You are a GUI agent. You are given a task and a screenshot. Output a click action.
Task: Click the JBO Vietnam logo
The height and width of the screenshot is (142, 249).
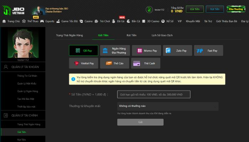14,10
